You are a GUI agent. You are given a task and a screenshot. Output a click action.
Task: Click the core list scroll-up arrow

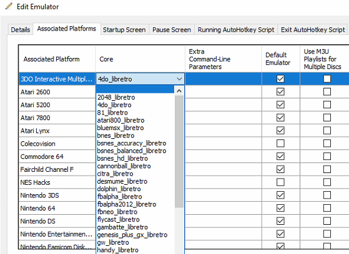point(179,91)
